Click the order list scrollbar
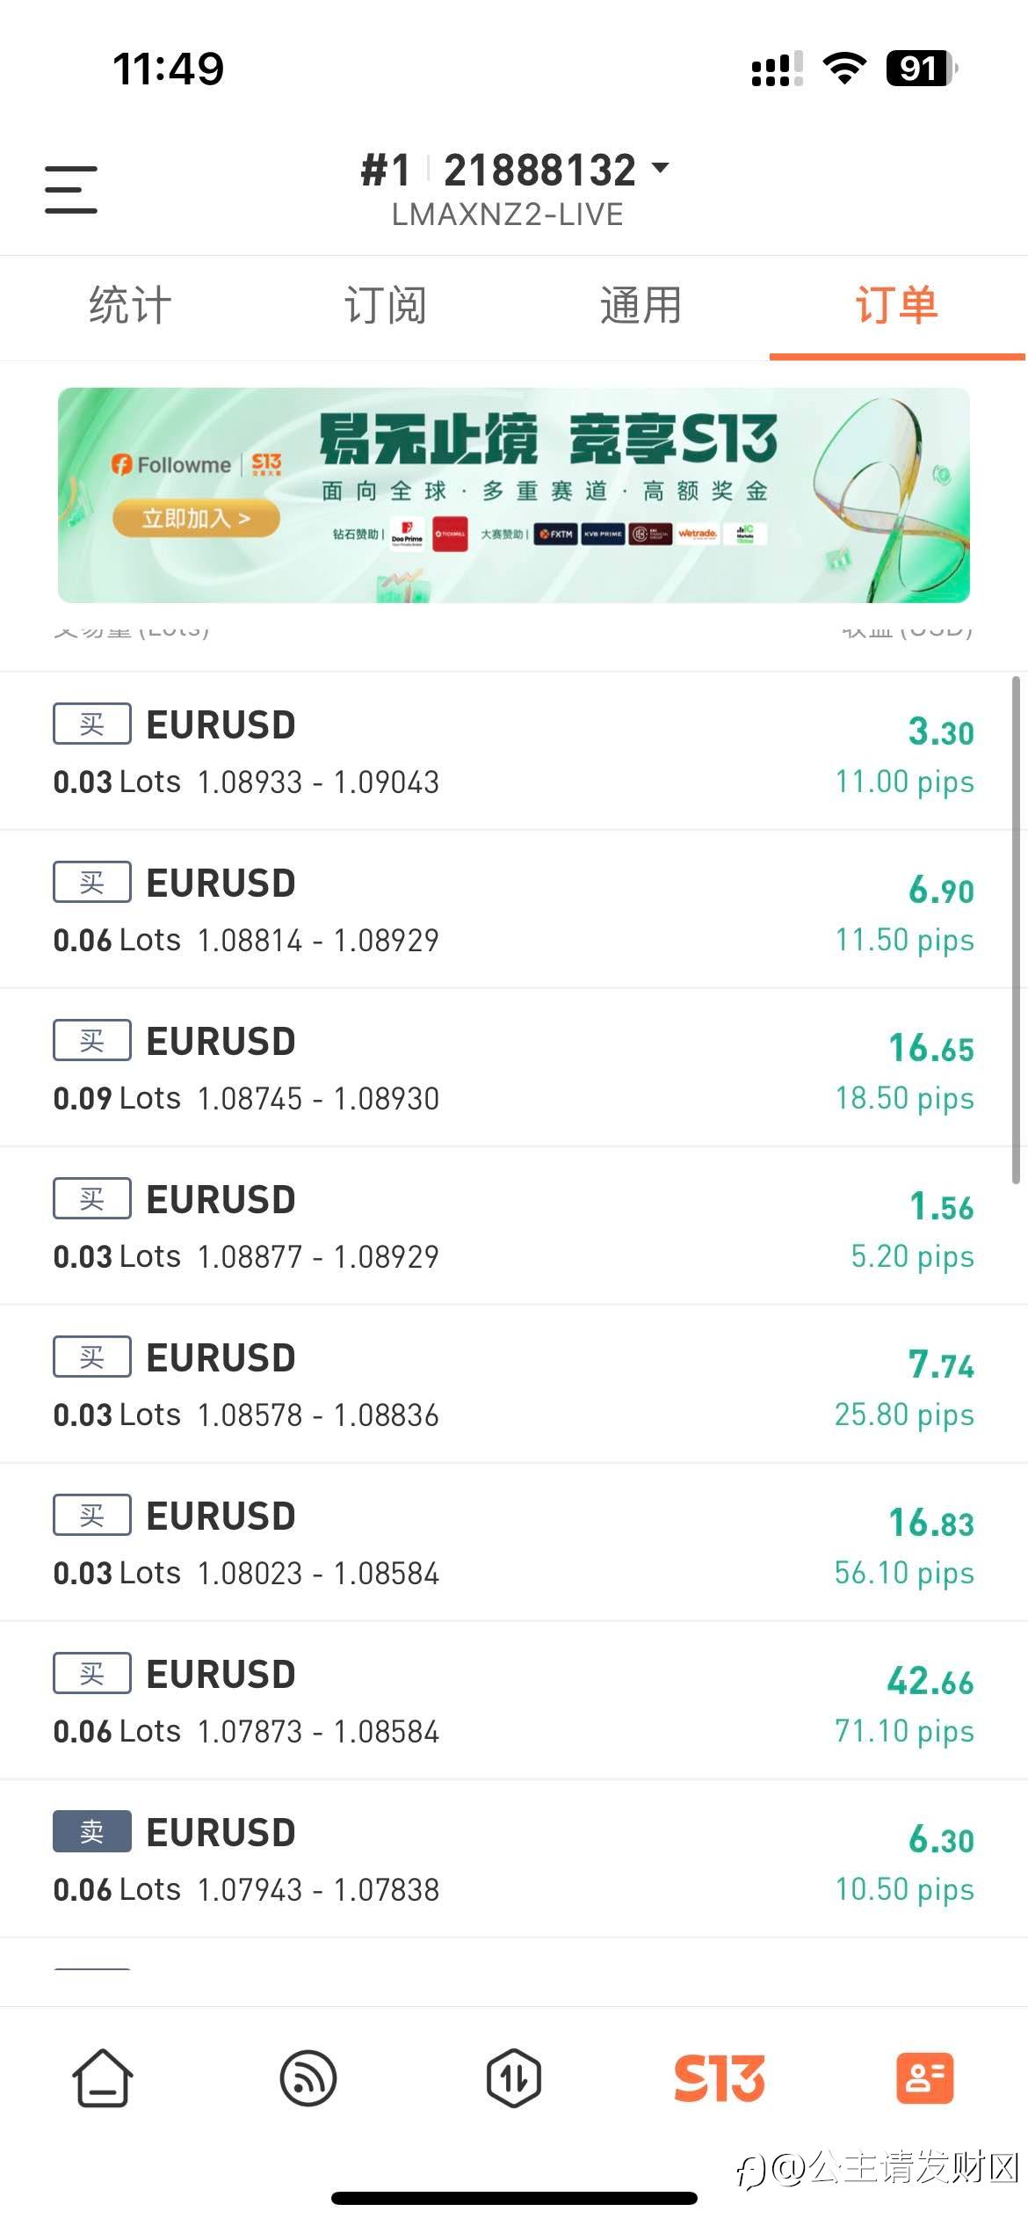 [x=1016, y=930]
